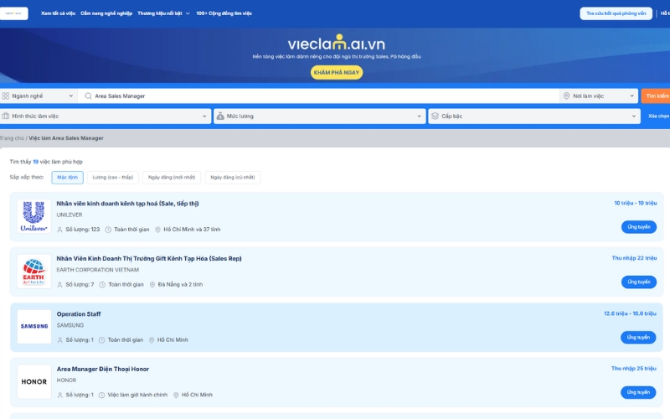Open 'Area Manager Điện Thoại Honor' job
The image size is (670, 419).
click(x=103, y=369)
